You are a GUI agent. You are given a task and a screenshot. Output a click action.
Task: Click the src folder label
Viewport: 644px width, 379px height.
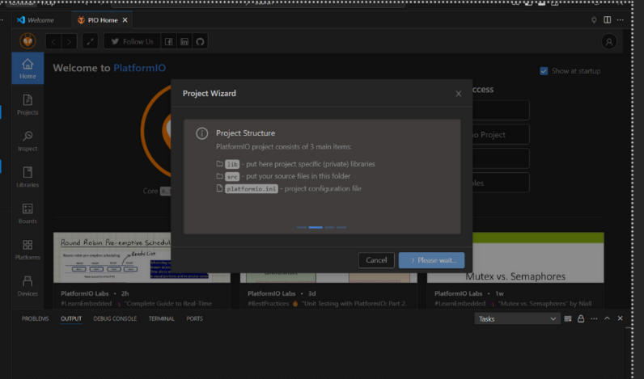pyautogui.click(x=232, y=176)
